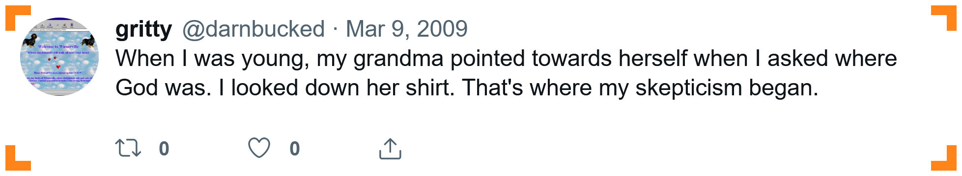Open gritty's circular profile avatar
The width and height of the screenshot is (962, 176).
(x=59, y=57)
